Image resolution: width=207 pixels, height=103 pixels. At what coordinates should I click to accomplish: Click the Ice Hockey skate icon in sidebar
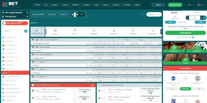3,49
